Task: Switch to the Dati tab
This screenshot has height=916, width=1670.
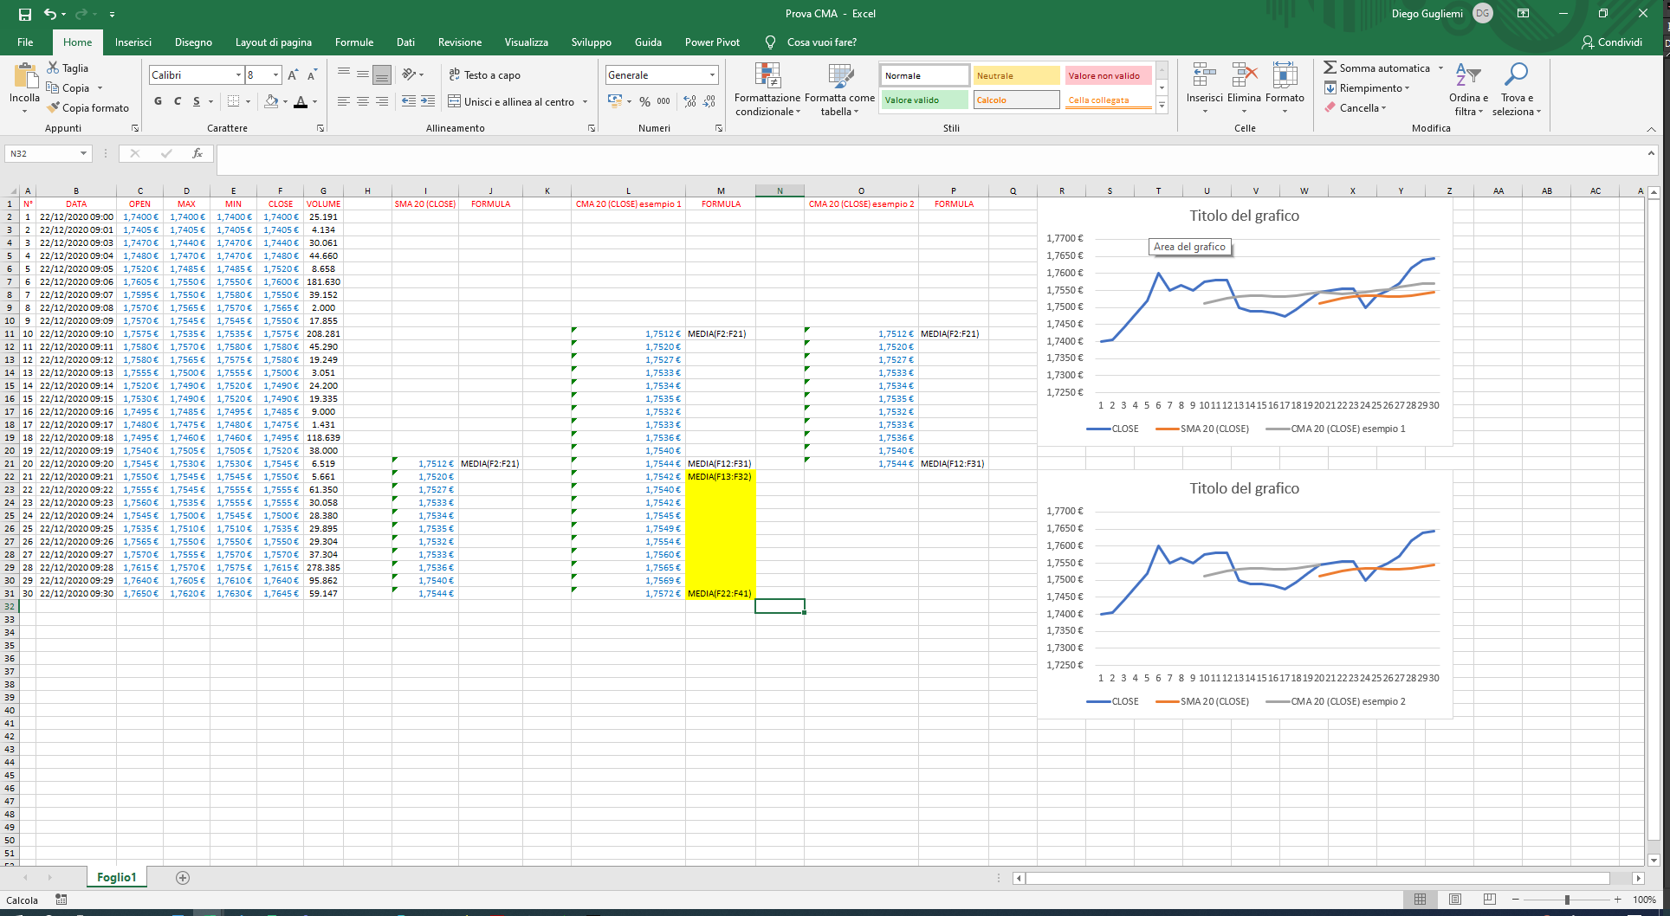Action: pyautogui.click(x=405, y=42)
